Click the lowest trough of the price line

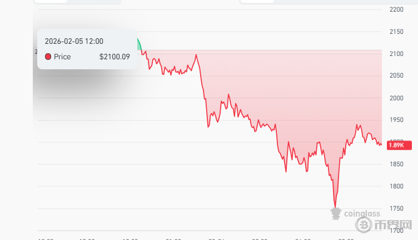coord(335,206)
